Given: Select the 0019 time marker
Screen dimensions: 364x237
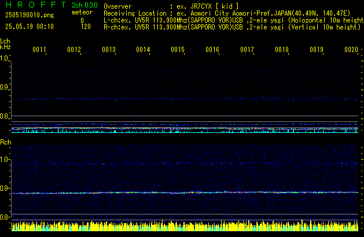Looking at the screenshot, I should point(317,50).
